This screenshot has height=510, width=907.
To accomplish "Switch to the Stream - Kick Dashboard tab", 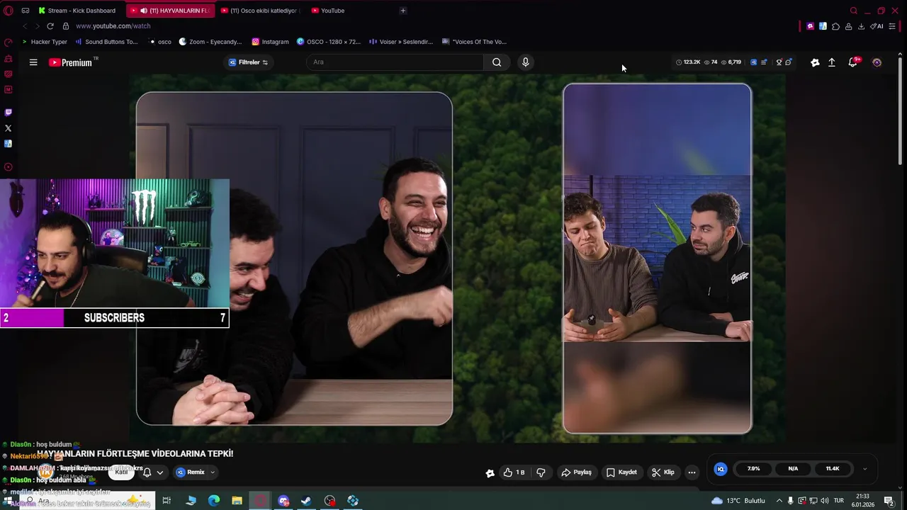I will tap(77, 11).
